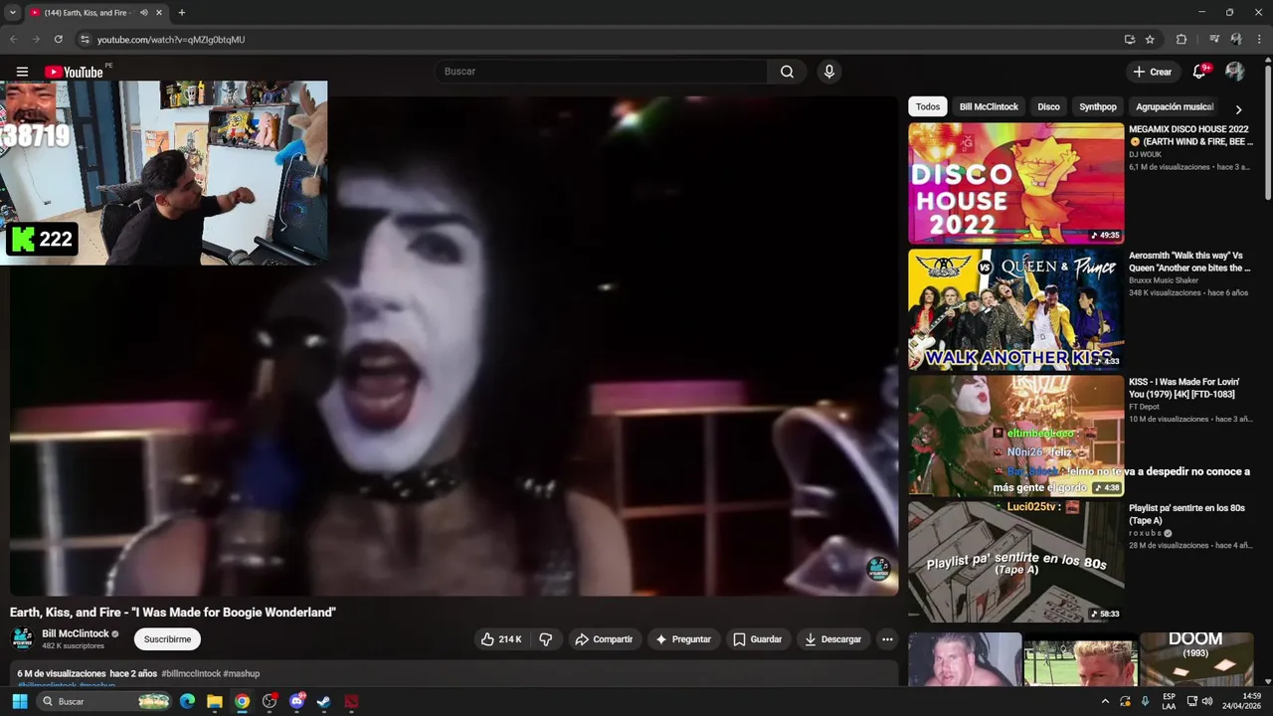Image resolution: width=1273 pixels, height=716 pixels.
Task: Open MEGAMIX DISCO HOUSE 2022 thumbnail
Action: pos(1015,183)
